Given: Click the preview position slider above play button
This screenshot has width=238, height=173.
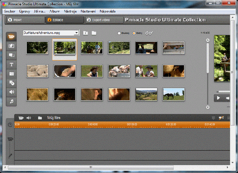Looking at the screenshot, I should coord(223,92).
